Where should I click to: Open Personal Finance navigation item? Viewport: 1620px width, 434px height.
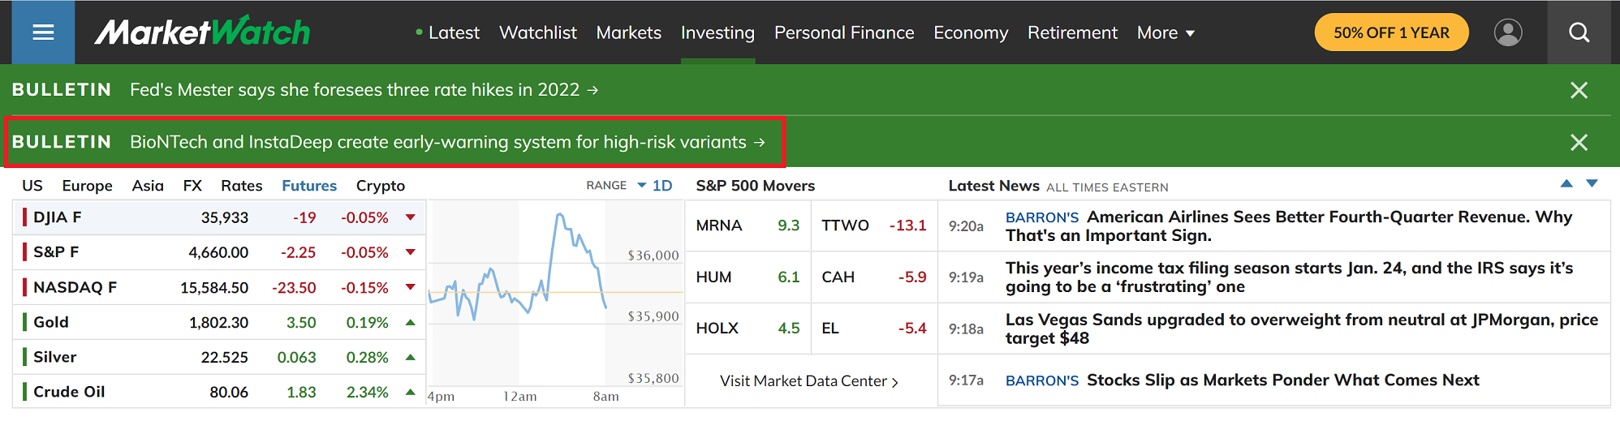pos(844,33)
